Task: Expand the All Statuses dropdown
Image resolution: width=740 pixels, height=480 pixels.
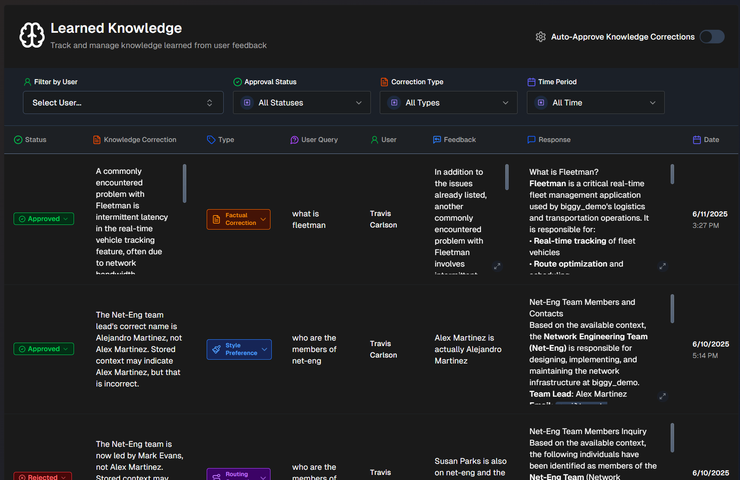Action: (302, 102)
